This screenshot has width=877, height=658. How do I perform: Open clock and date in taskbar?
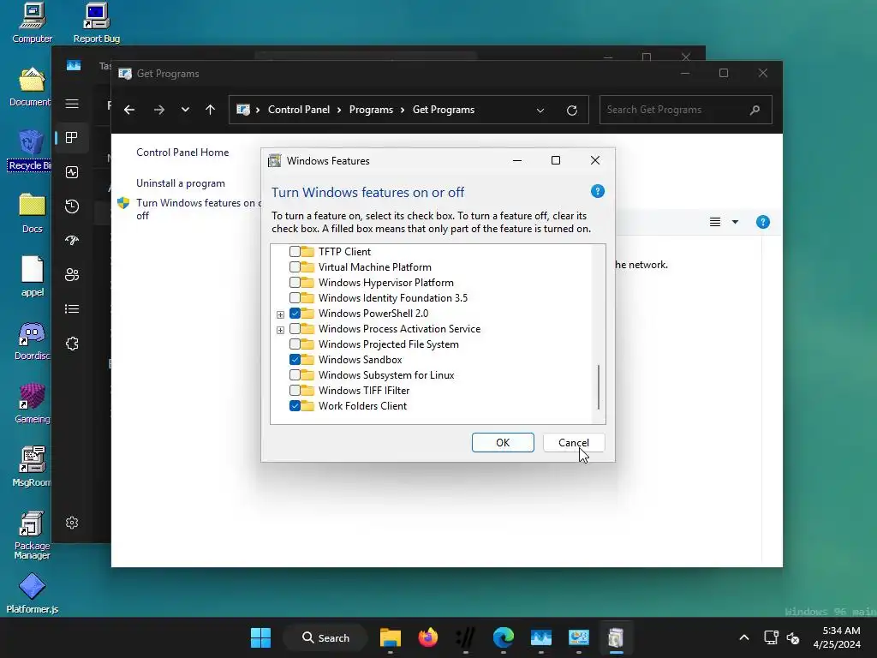(837, 637)
